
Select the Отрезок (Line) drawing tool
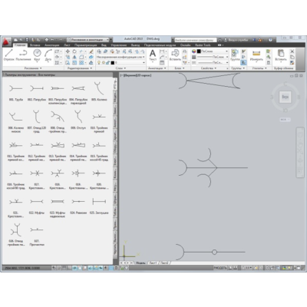8,55
